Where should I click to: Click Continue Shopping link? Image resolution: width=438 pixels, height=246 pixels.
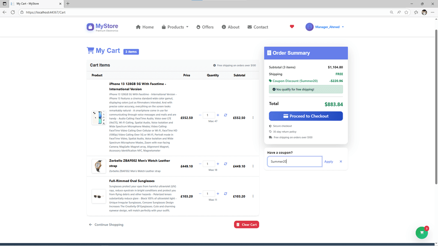pyautogui.click(x=106, y=225)
